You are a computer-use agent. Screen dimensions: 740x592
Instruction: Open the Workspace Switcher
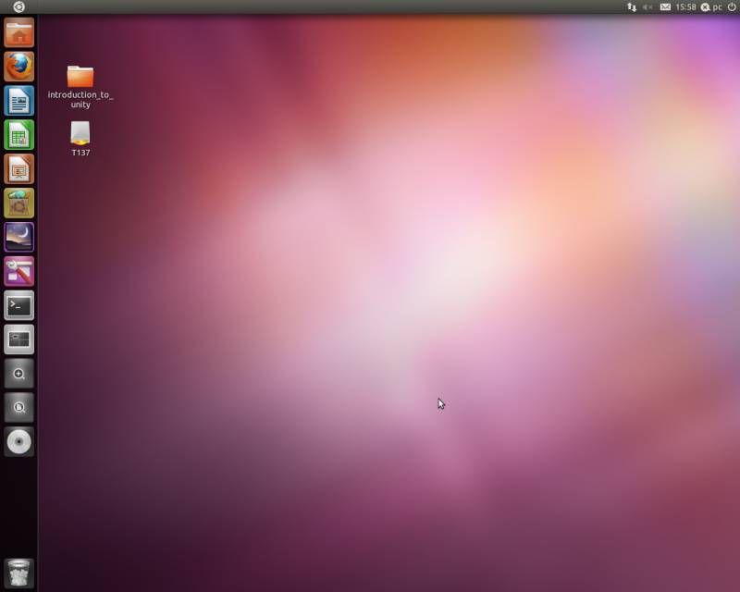18,339
